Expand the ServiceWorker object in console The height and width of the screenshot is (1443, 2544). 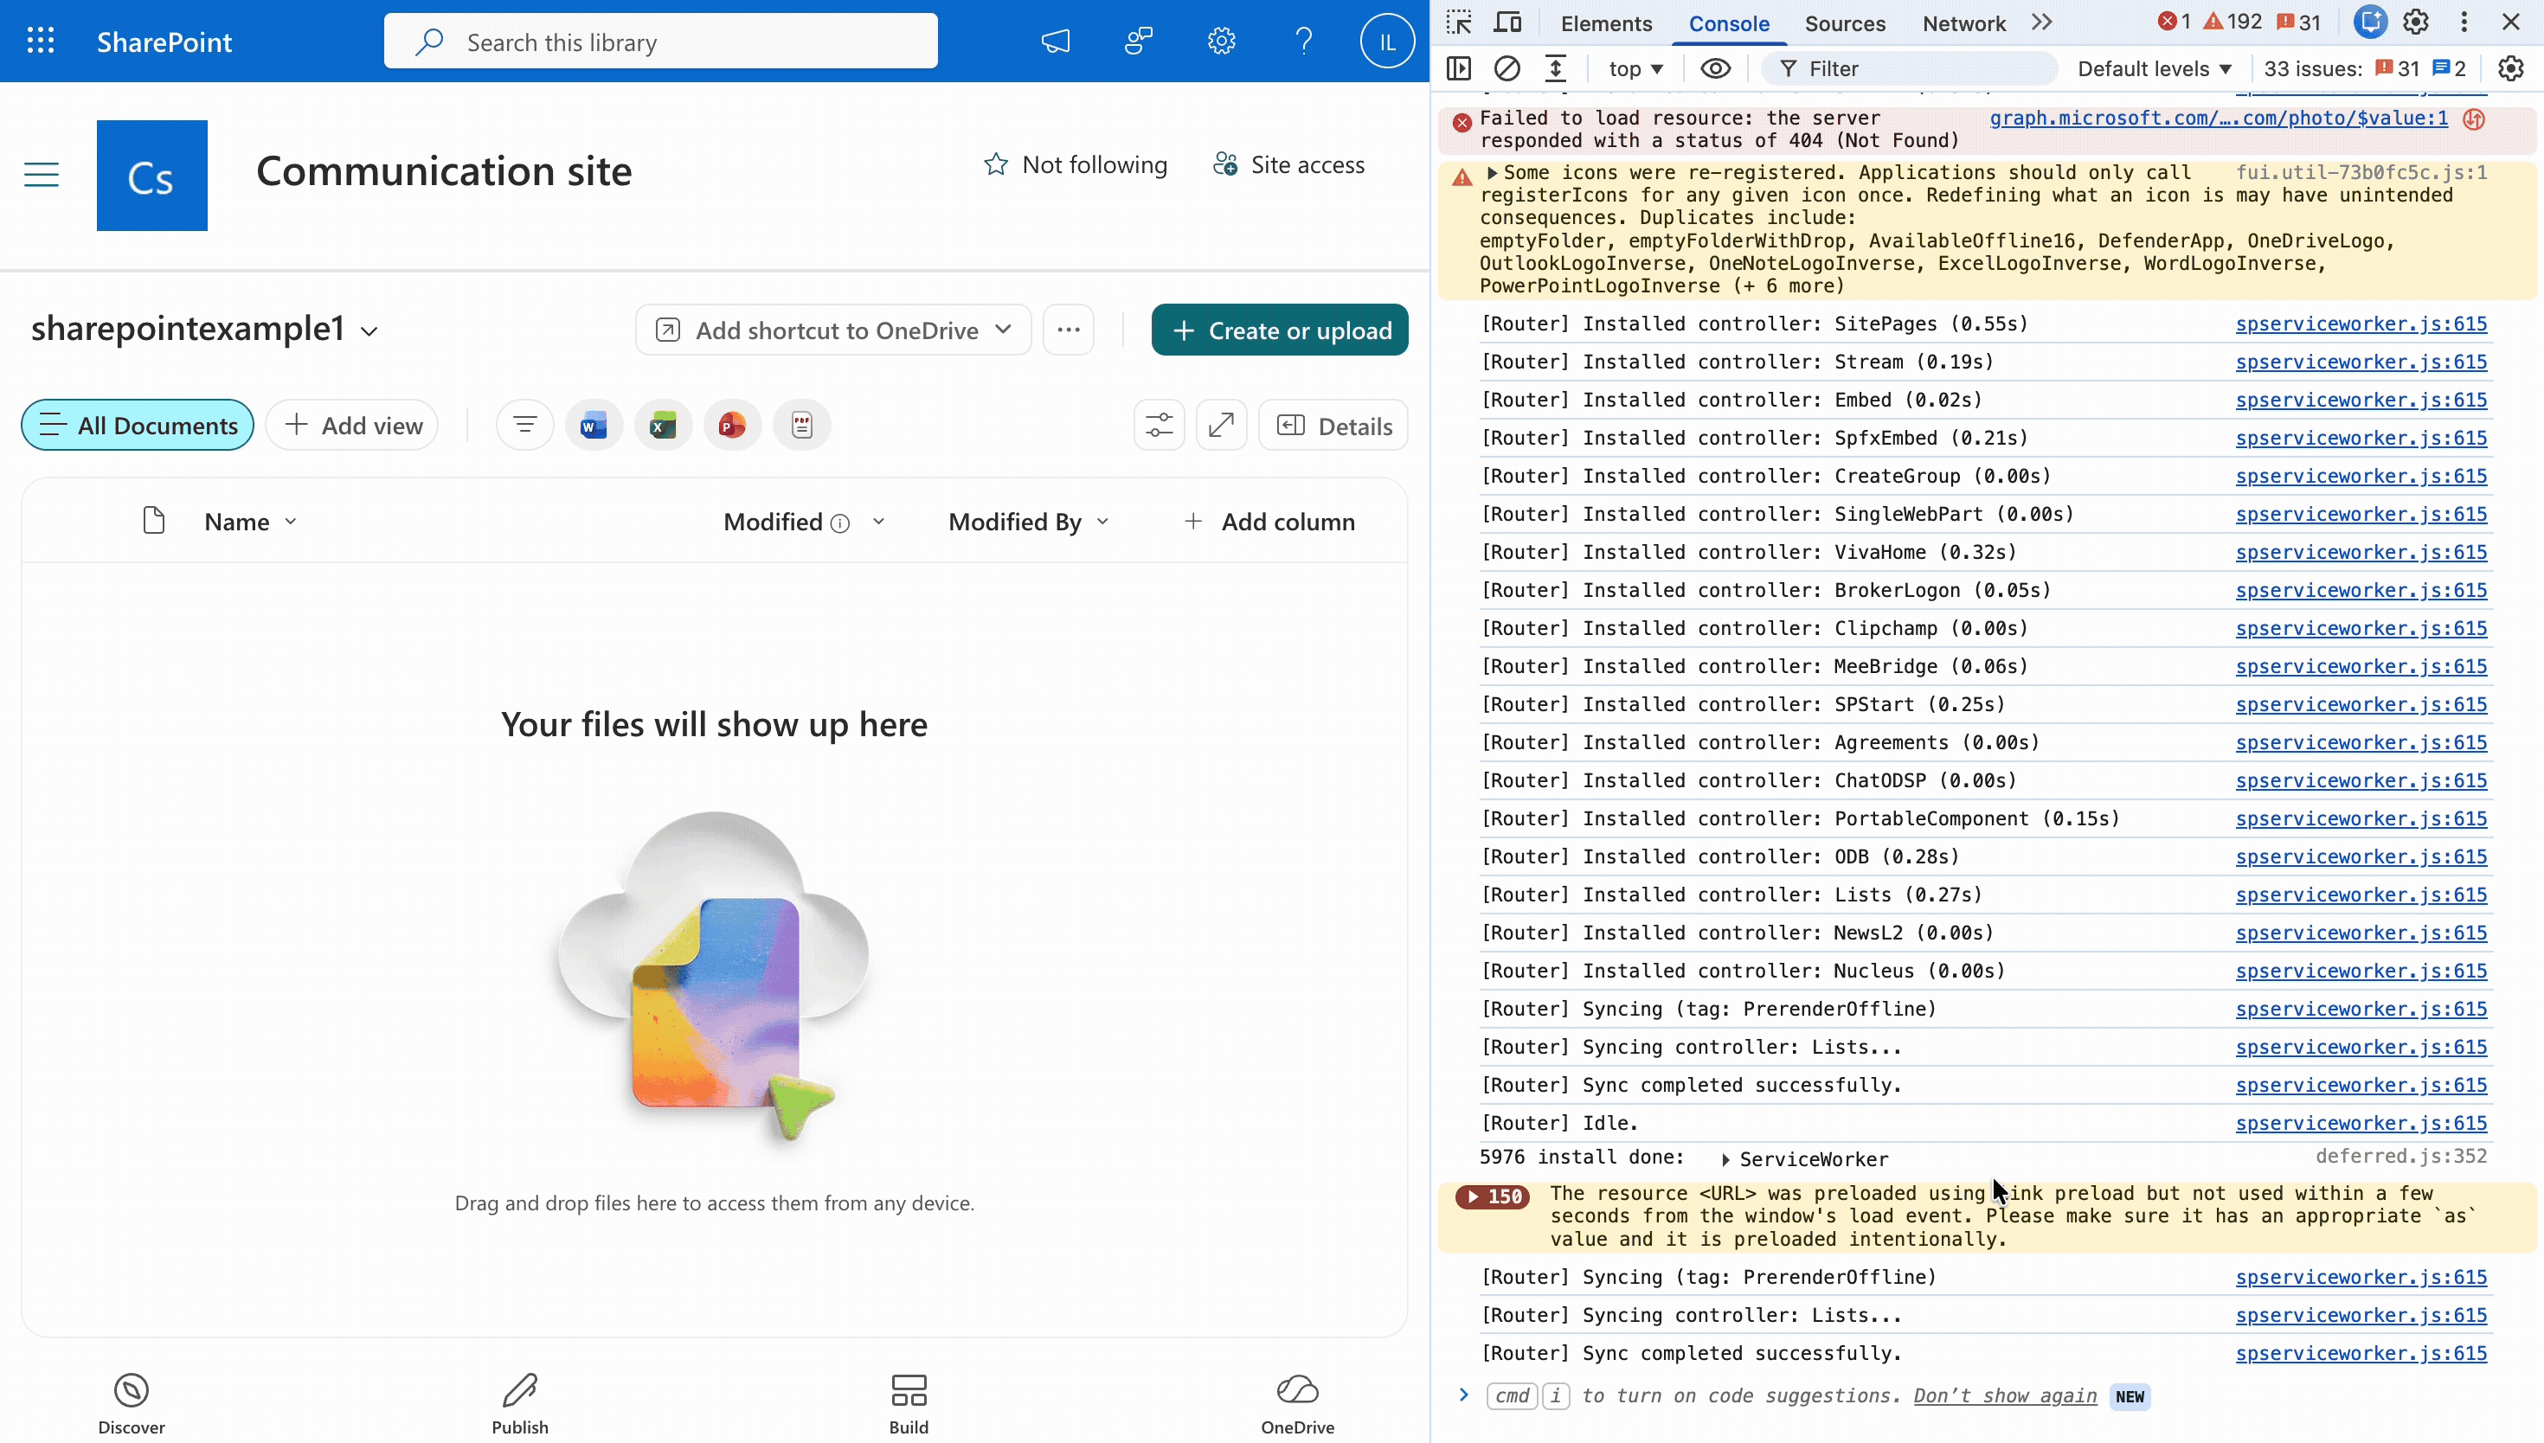point(1725,1159)
